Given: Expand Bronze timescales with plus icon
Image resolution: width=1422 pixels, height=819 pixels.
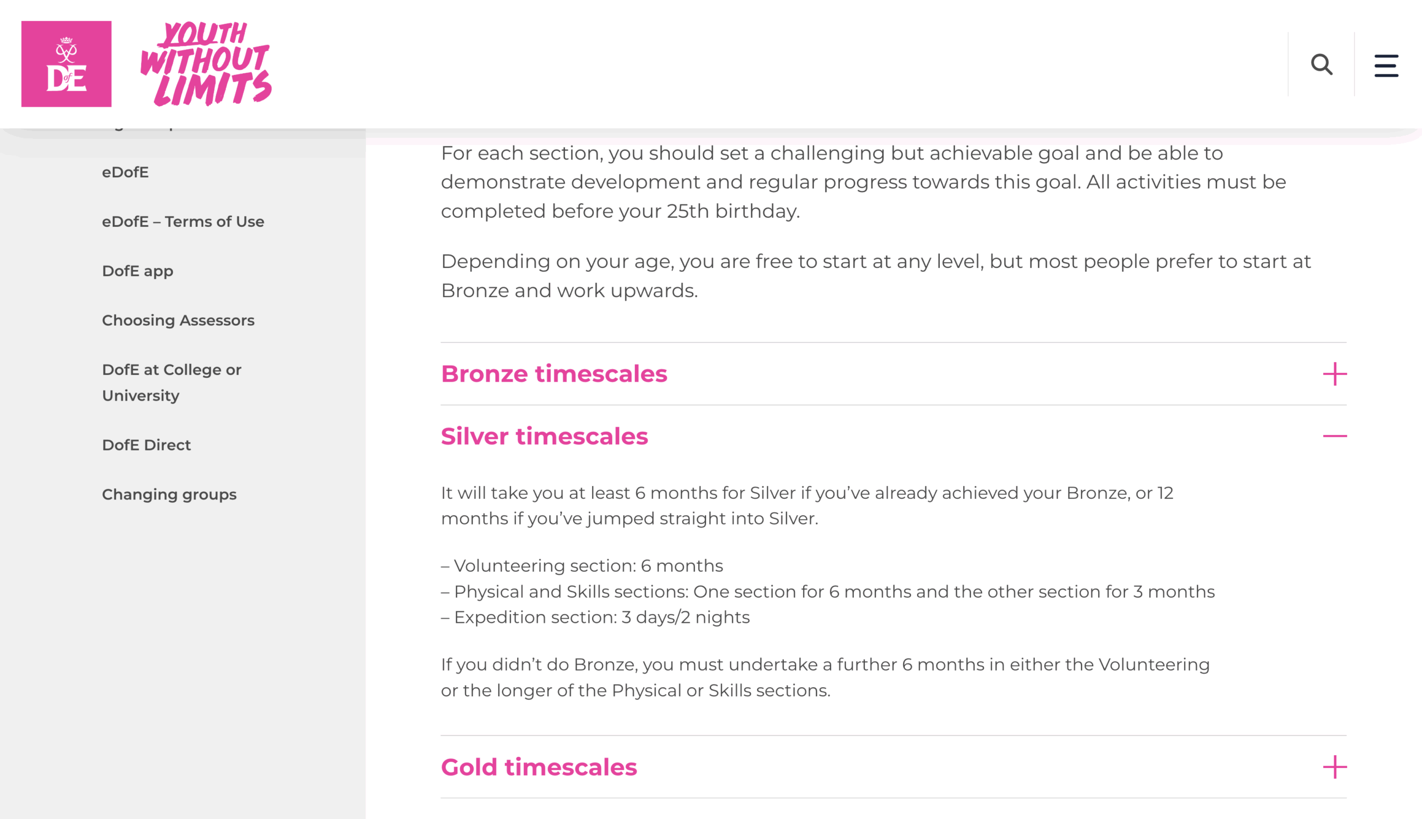Looking at the screenshot, I should coord(1334,374).
